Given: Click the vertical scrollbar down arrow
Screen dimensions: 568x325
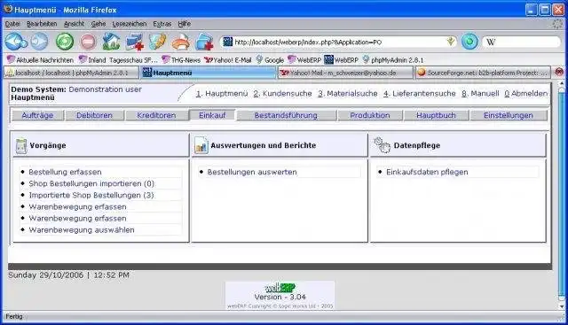Looking at the screenshot, I should point(562,306).
